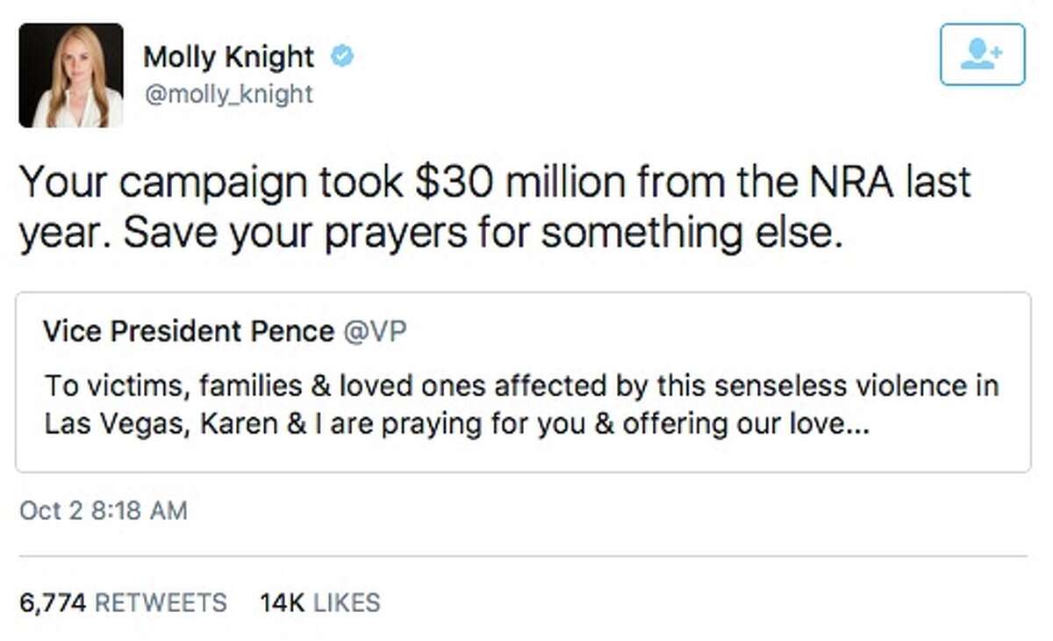View the 6,774 retweets count
Image resolution: width=1053 pixels, height=641 pixels.
pyautogui.click(x=53, y=602)
